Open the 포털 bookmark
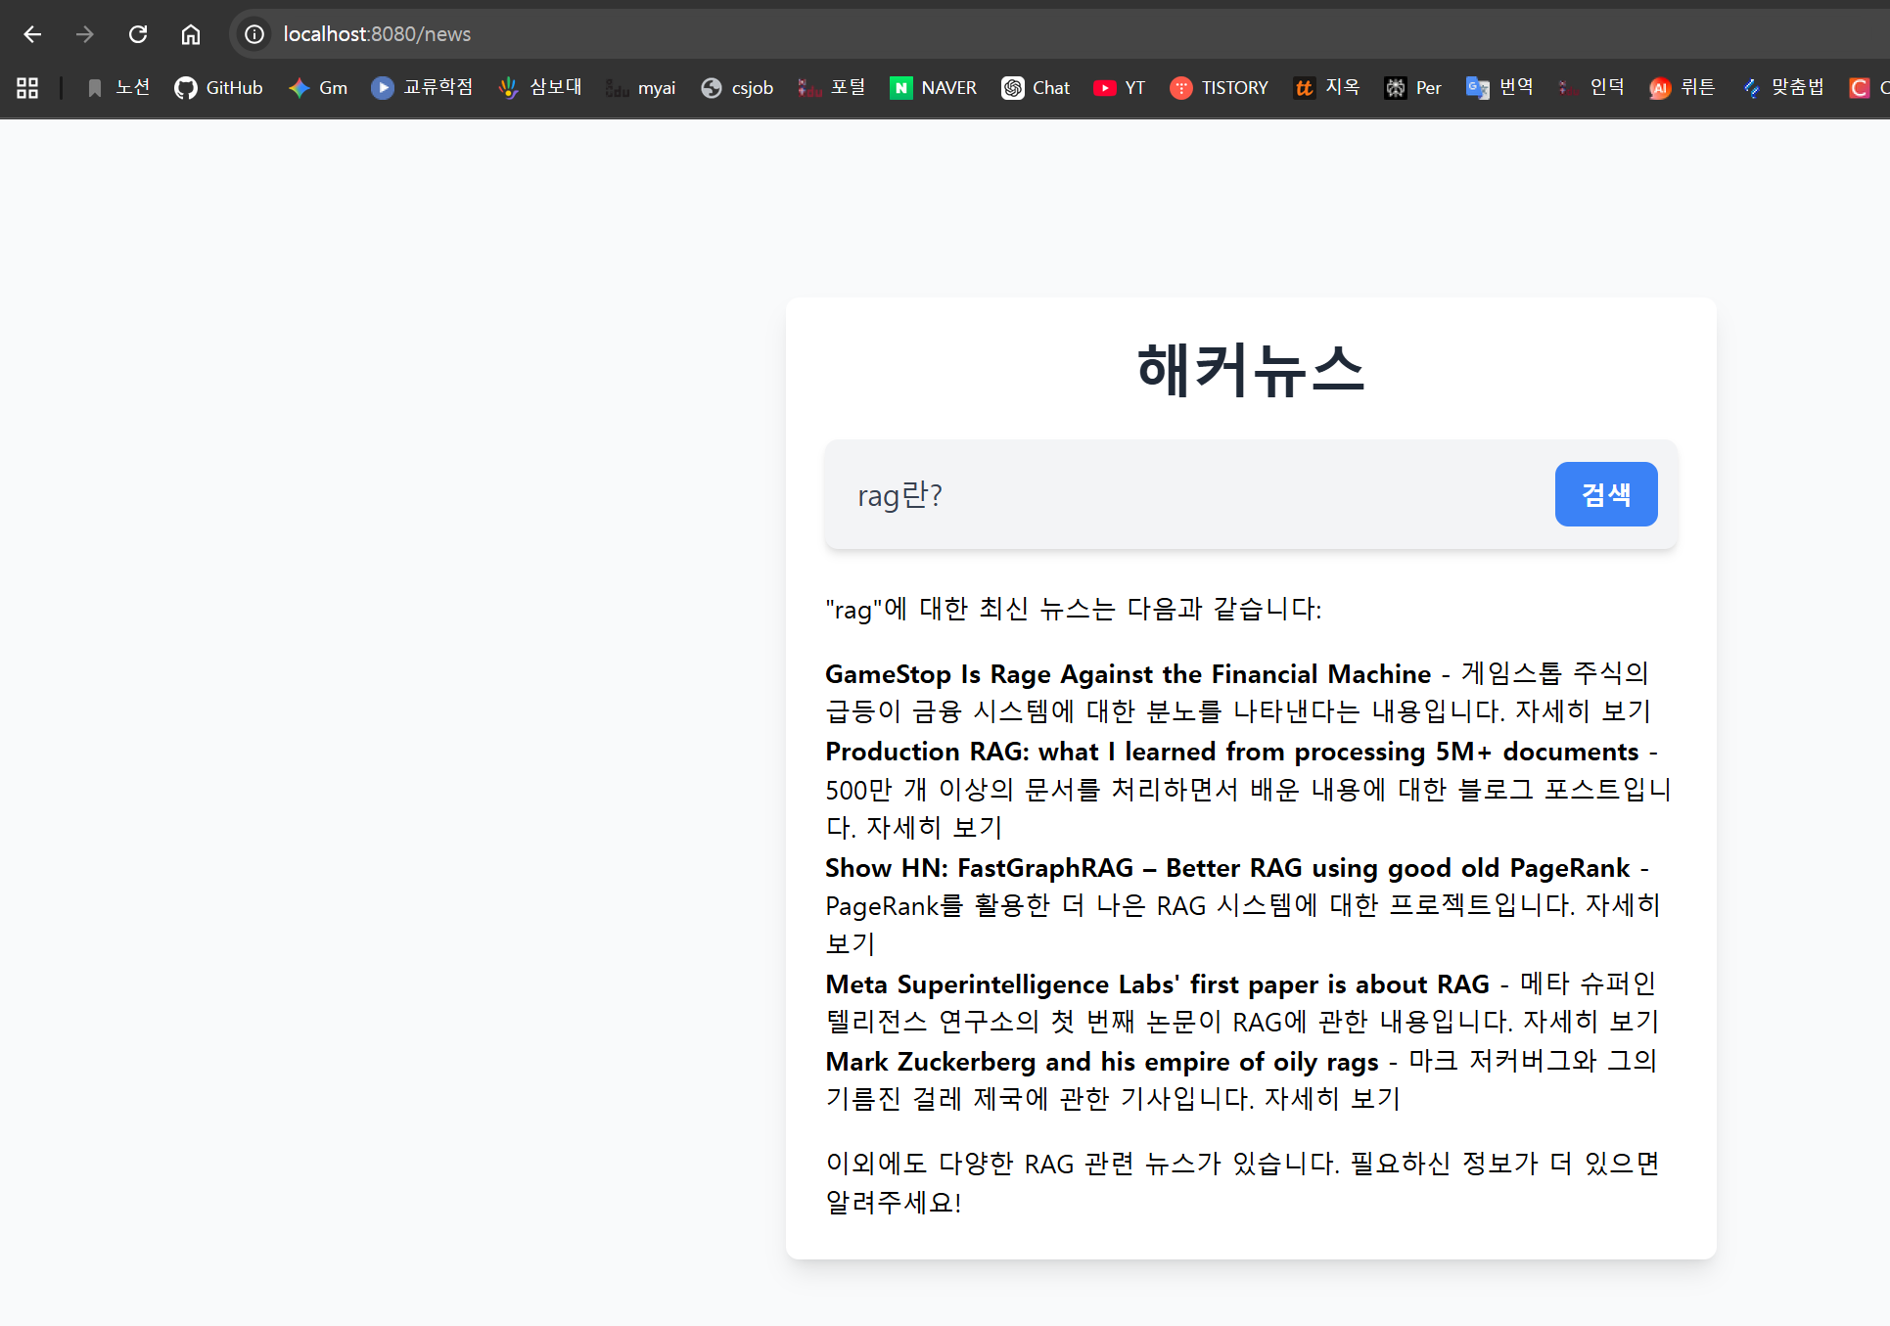The height and width of the screenshot is (1326, 1890). 832,88
